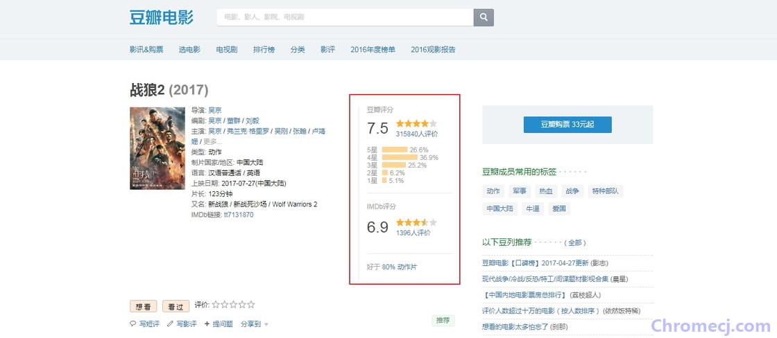Click the 80% 动作片 comparison link

click(400, 267)
